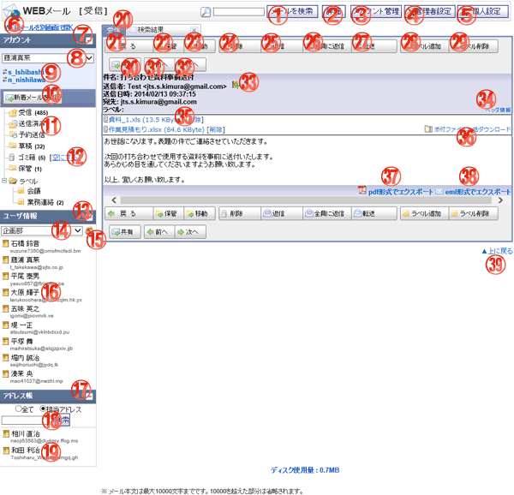Switch to the s_Ishibashi account link
Viewport: 514px width, 495px height.
pos(26,72)
